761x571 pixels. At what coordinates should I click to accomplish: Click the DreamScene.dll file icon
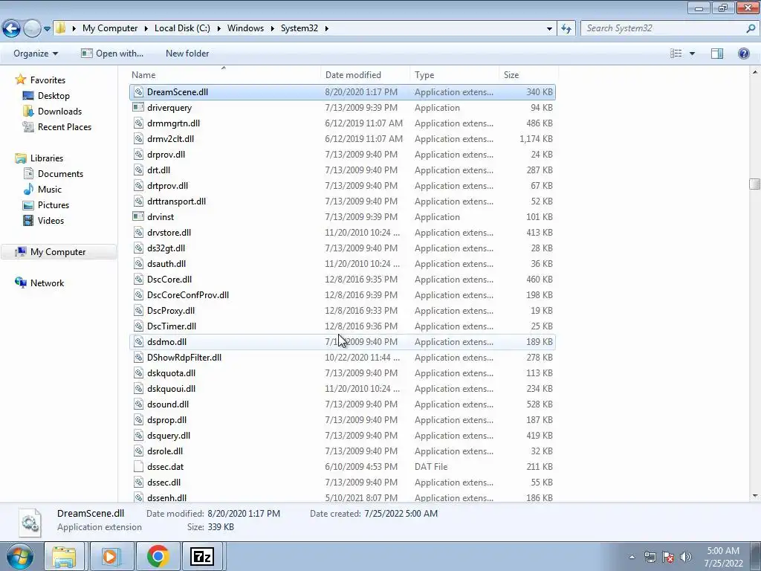tap(138, 91)
